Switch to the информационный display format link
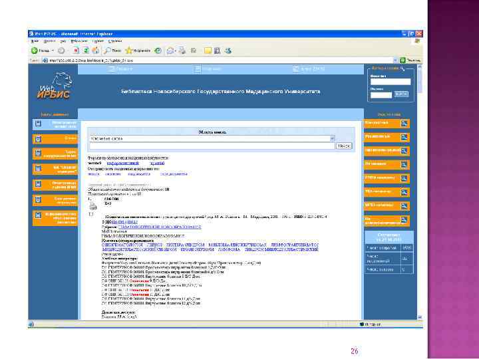The width and height of the screenshot is (479, 359). coord(122,164)
